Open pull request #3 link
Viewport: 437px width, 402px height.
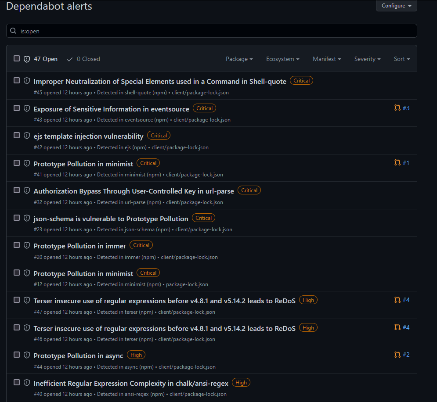click(x=406, y=108)
